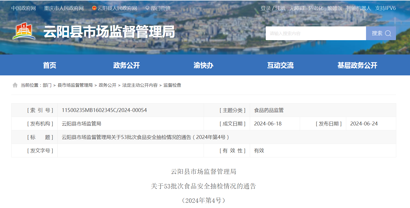Click the national emblem icon beside 云阳县人民政府网
410x208 pixels.
pos(94,8)
